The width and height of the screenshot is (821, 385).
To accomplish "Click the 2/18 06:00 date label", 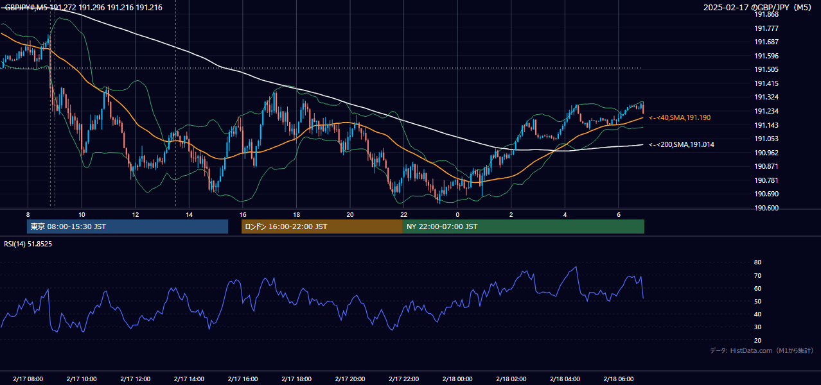I will coord(619,379).
